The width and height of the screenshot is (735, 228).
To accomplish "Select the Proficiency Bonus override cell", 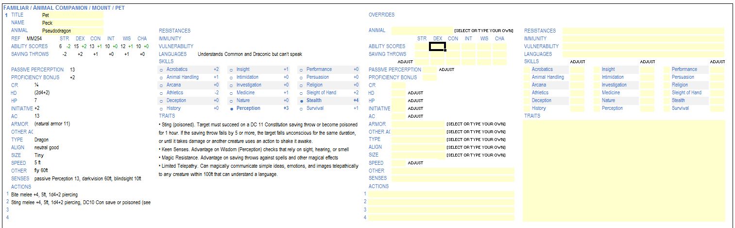I will pos(429,77).
